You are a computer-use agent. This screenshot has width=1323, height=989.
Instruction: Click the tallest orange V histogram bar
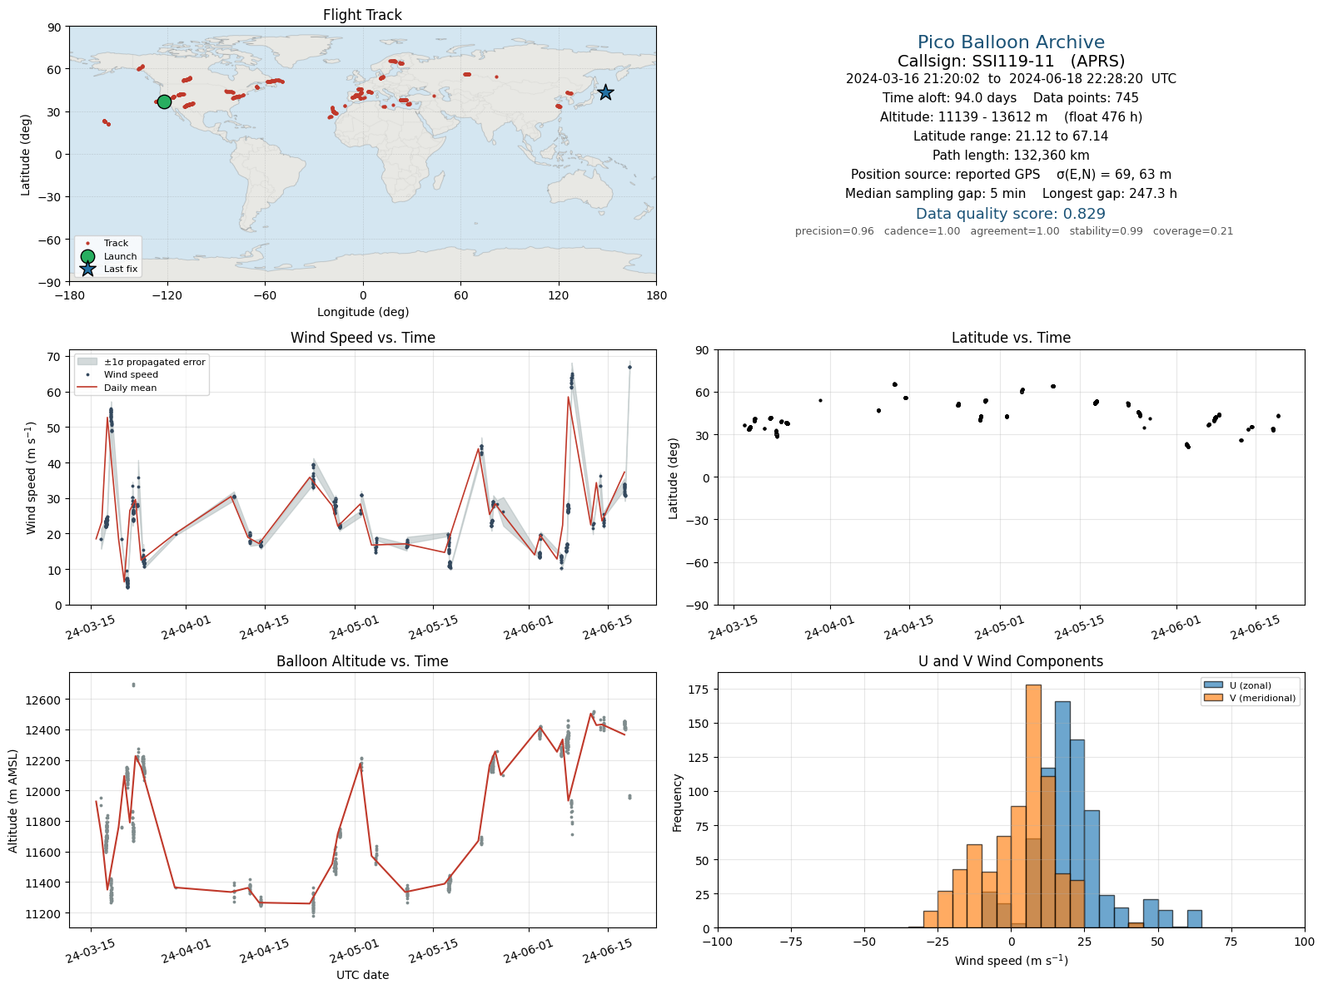click(x=1033, y=806)
